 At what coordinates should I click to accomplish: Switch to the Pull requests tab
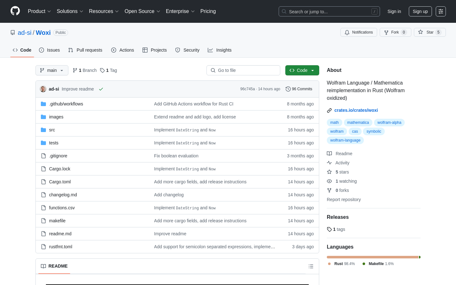[x=85, y=50]
